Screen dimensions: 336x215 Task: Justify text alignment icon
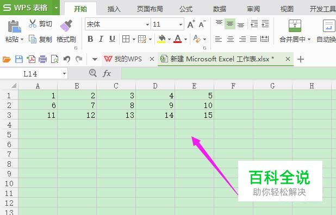[x=253, y=39]
